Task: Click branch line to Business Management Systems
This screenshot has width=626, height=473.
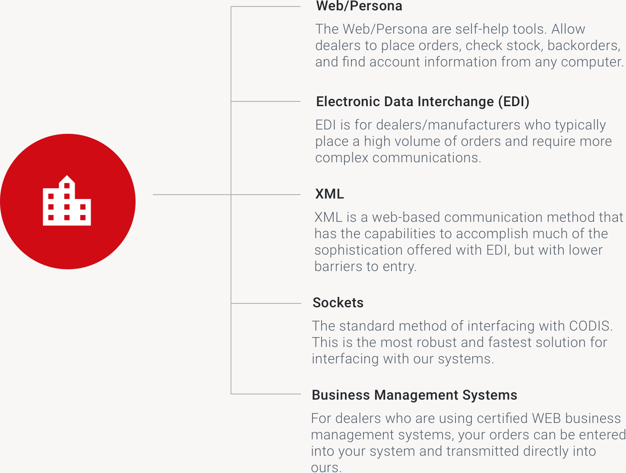Action: 266,394
